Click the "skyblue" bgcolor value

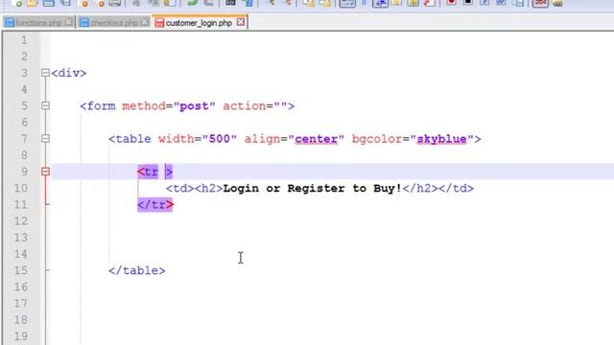tap(441, 139)
